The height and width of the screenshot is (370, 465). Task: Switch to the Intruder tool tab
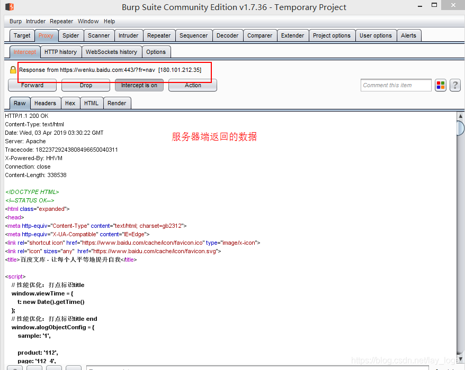pos(128,35)
